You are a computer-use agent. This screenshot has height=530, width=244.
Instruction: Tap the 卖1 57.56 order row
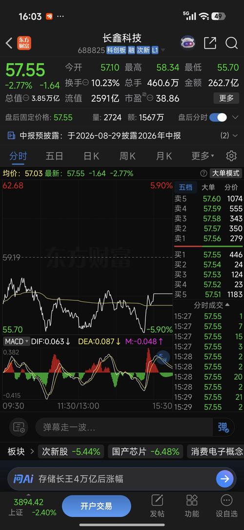[208, 239]
